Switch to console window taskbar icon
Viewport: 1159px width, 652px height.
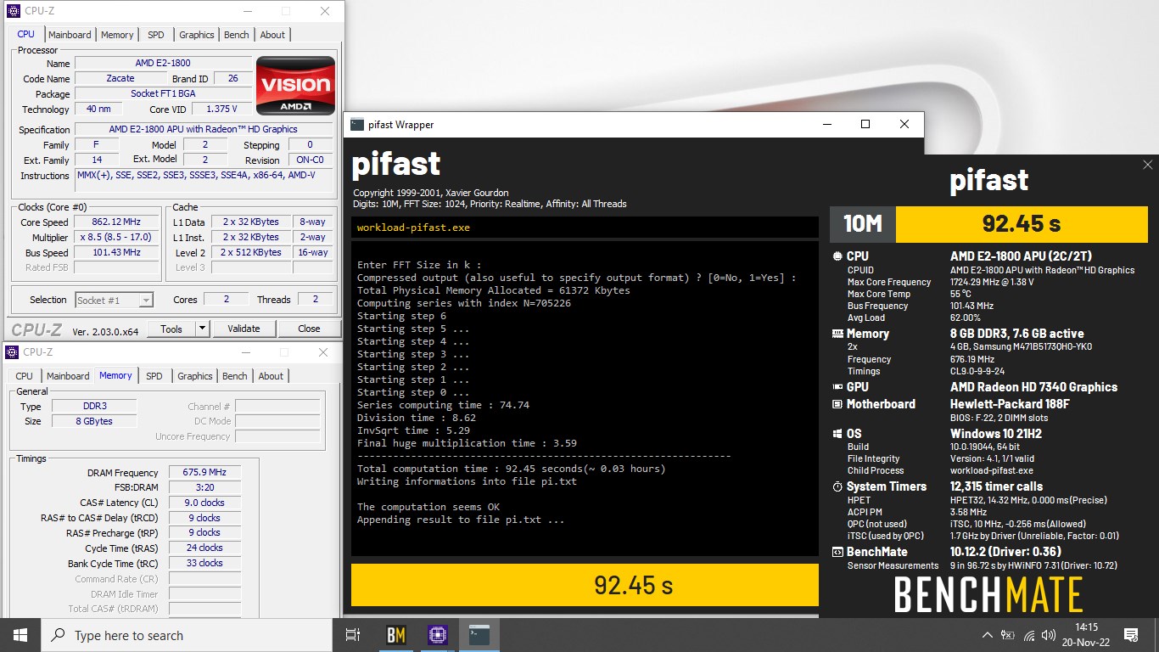tap(479, 635)
